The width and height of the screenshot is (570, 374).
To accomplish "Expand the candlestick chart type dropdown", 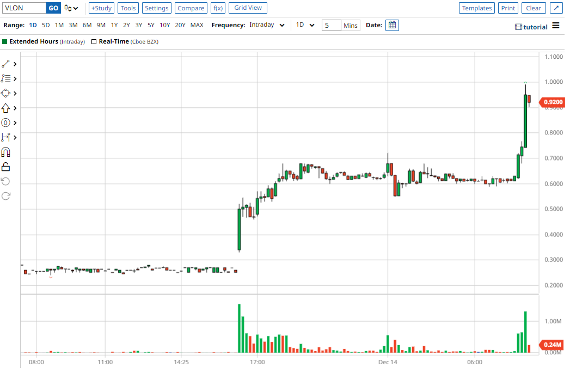I will tap(71, 8).
